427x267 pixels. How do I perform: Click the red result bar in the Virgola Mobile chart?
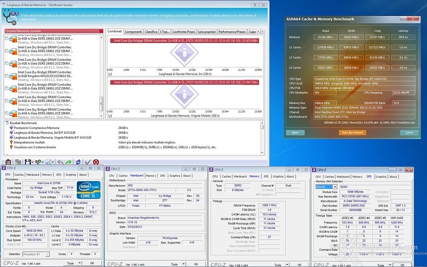click(184, 82)
